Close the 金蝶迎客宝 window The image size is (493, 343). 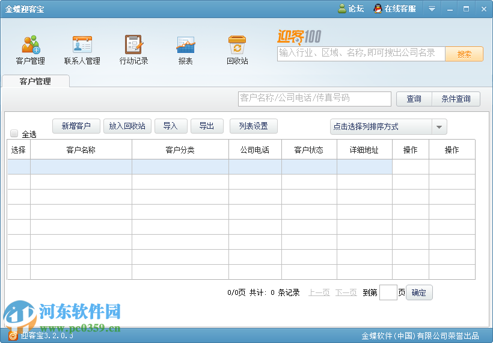point(484,9)
